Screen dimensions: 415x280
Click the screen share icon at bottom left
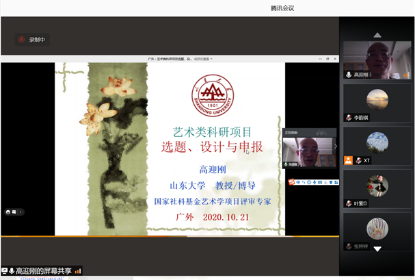[4, 271]
